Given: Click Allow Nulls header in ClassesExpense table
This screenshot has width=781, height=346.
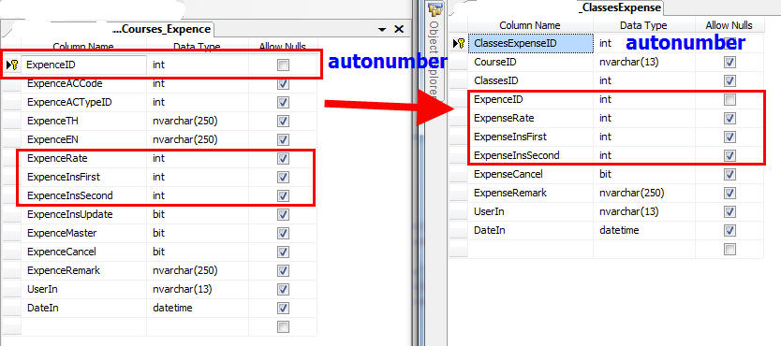Looking at the screenshot, I should pos(729,25).
